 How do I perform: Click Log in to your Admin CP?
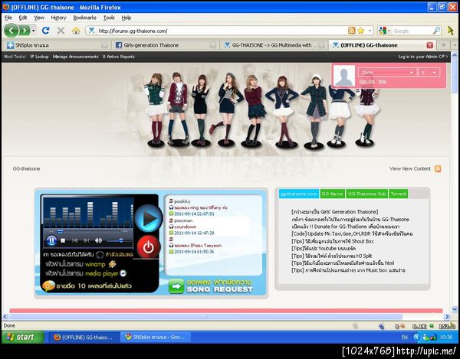(x=422, y=57)
